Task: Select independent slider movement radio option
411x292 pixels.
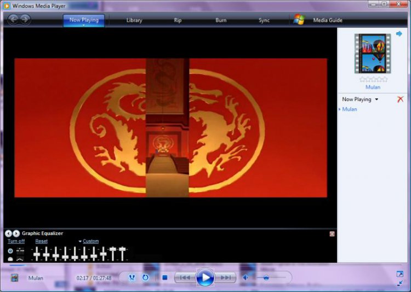Action: [x=10, y=251]
